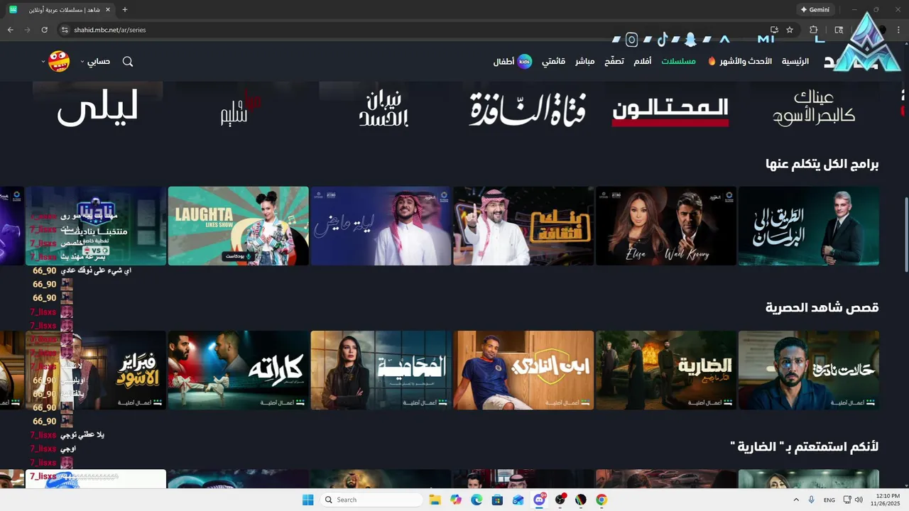The height and width of the screenshot is (511, 909).
Task: Open the تصفّح browse menu
Action: pos(614,62)
